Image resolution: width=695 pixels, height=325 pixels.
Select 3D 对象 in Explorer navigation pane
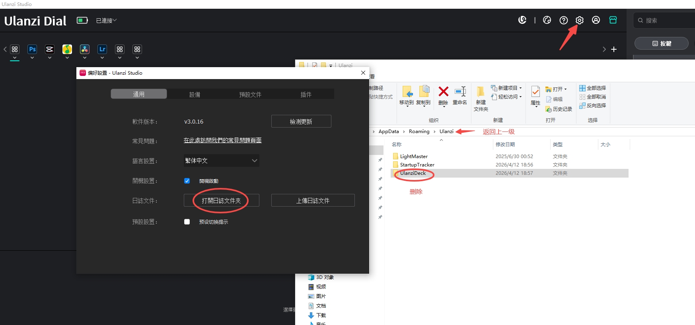point(321,277)
